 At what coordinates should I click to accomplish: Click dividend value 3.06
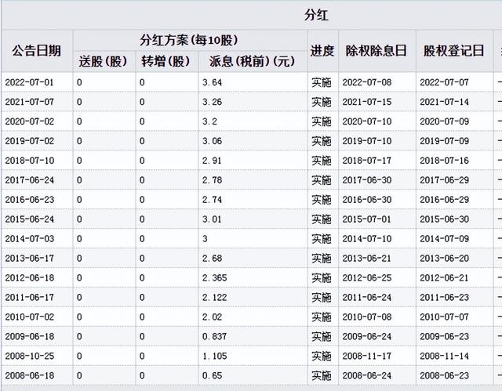pos(212,141)
